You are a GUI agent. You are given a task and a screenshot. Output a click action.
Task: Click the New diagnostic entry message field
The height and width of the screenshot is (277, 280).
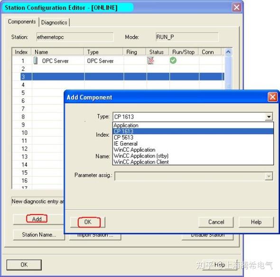click(x=37, y=201)
